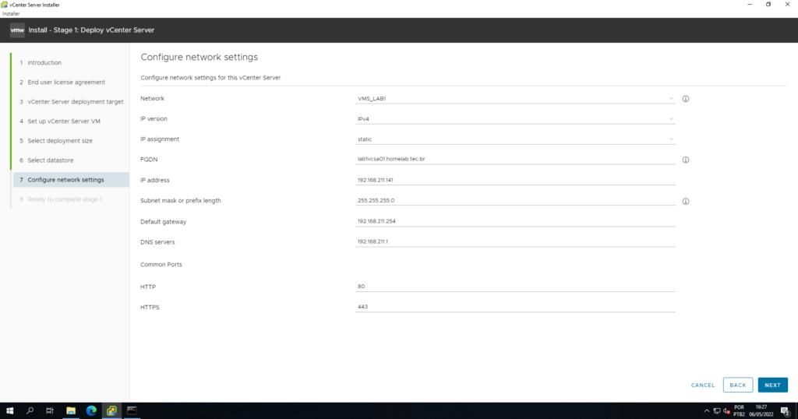Open the IP version dropdown
This screenshot has width=798, height=419.
coord(515,119)
